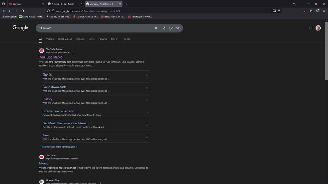Submit search with magnifying glass icon
The width and height of the screenshot is (328, 184).
[x=178, y=28]
